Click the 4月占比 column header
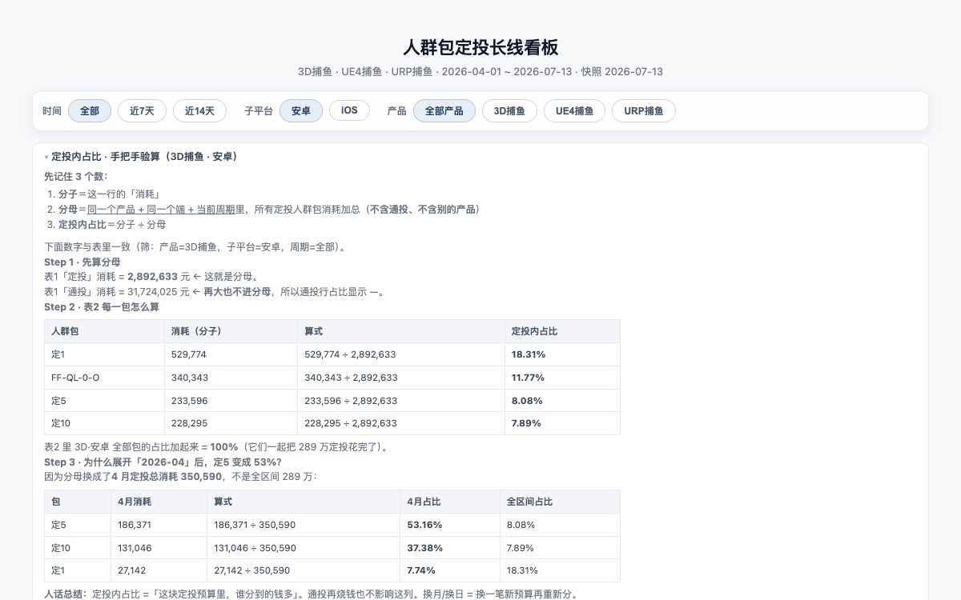961x600 pixels. pos(450,502)
